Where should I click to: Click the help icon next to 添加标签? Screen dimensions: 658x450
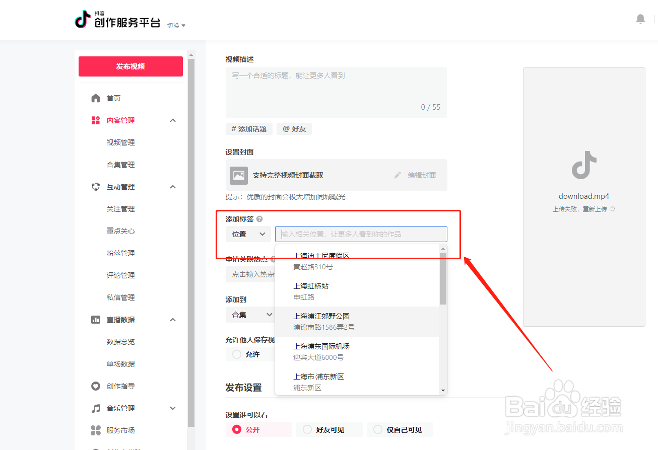[x=259, y=219]
